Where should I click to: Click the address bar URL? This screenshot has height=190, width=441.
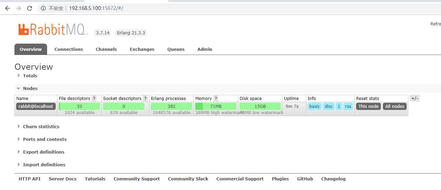click(x=96, y=8)
